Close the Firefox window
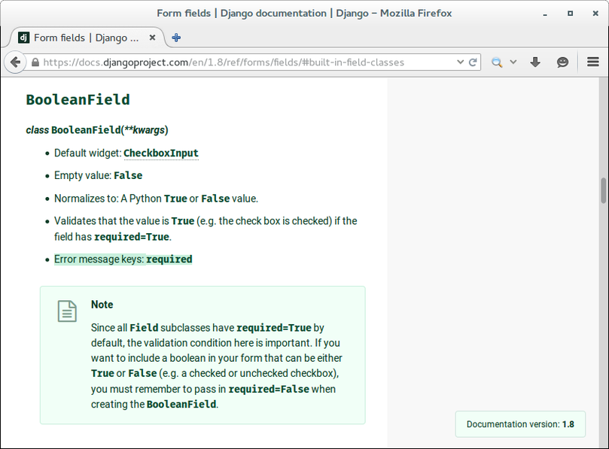The image size is (609, 449). click(595, 14)
